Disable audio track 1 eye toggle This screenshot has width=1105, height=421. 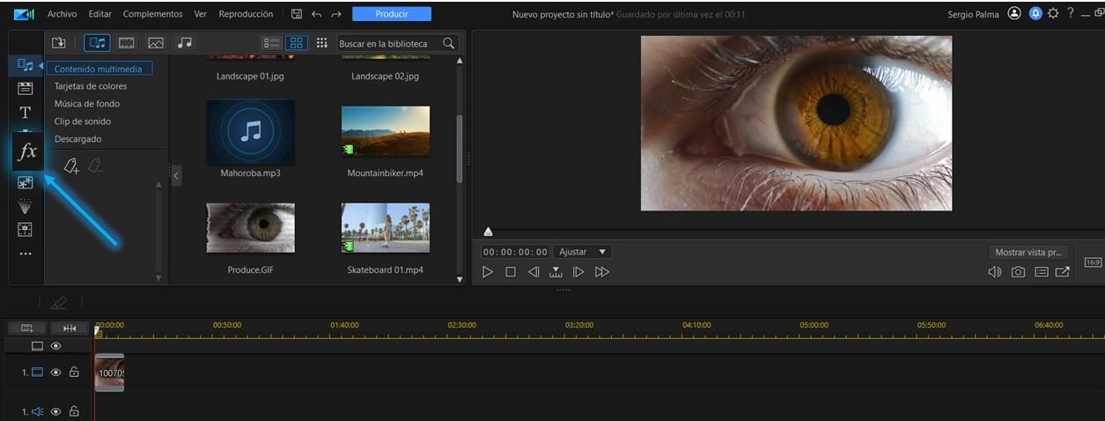(55, 411)
